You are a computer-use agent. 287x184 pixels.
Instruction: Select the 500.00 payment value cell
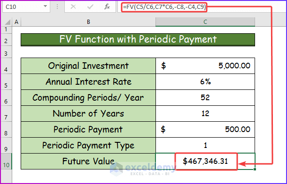(x=205, y=129)
